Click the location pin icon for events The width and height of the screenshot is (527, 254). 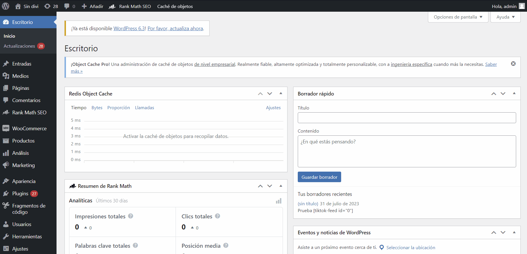coord(381,247)
